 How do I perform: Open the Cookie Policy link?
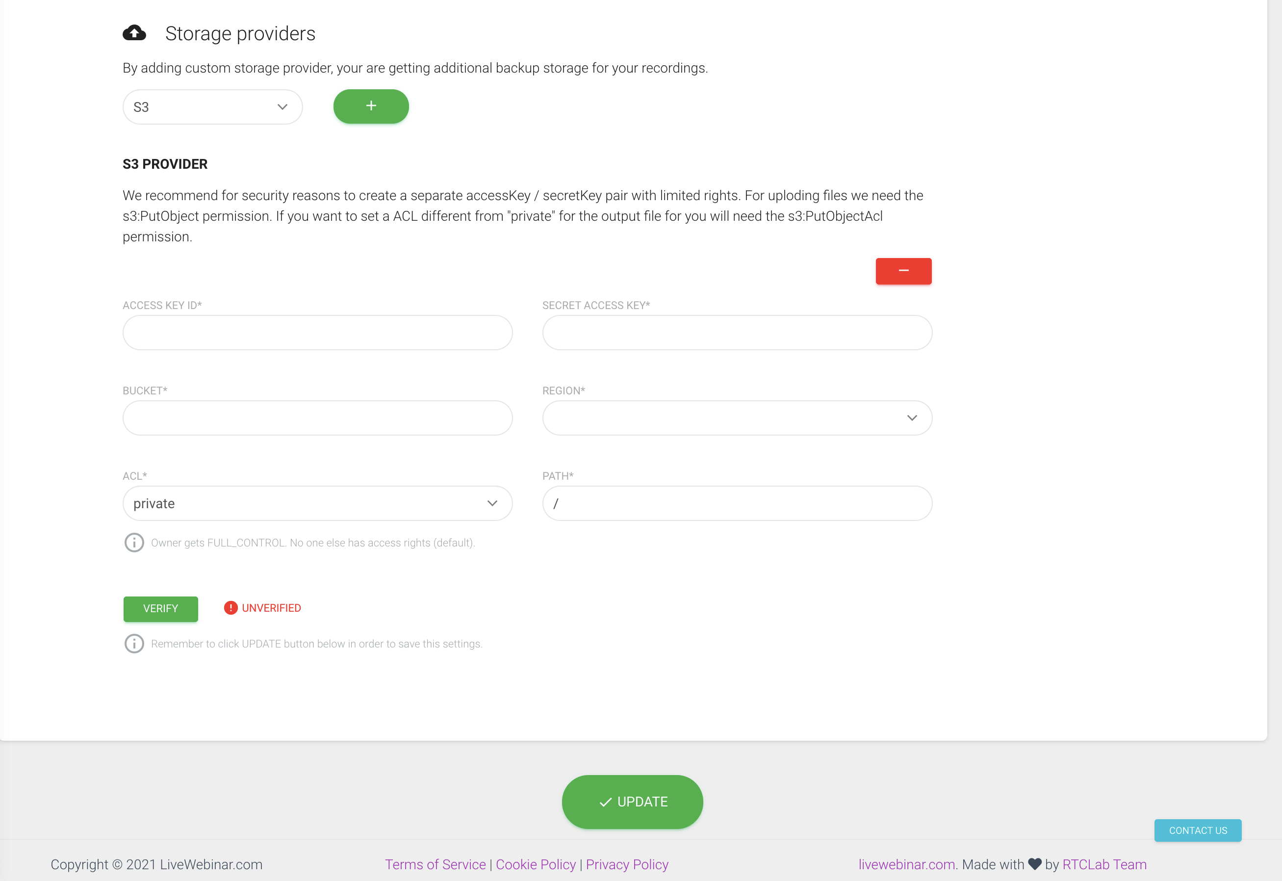(x=536, y=864)
